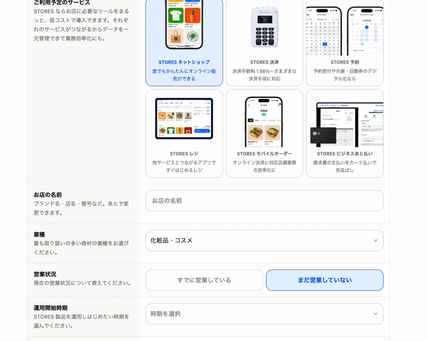Select the STORES レジ service card
Viewport: 427px width, 341px height.
click(184, 133)
